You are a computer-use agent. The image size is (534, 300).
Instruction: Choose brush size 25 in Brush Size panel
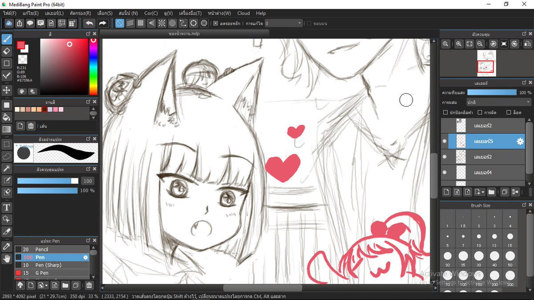(463, 258)
